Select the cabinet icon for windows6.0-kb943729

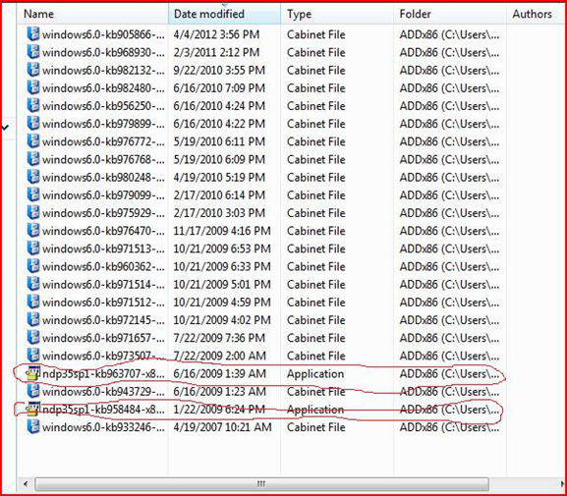tap(32, 391)
